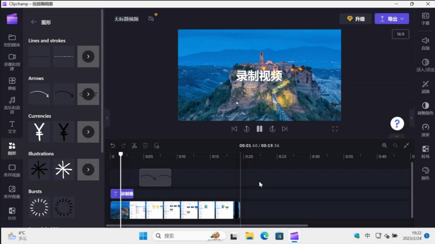Click the 升级 (Upgrade) button
The height and width of the screenshot is (244, 435).
coord(355,18)
